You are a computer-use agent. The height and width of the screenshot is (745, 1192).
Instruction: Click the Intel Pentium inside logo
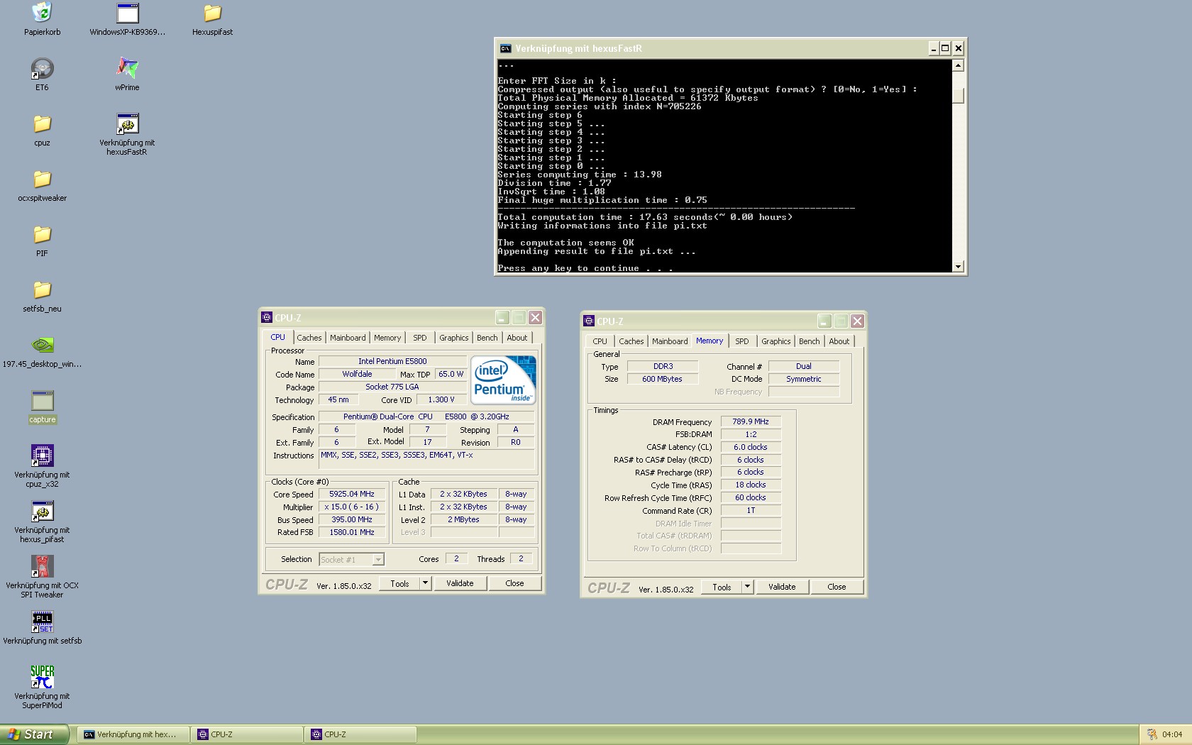click(503, 380)
